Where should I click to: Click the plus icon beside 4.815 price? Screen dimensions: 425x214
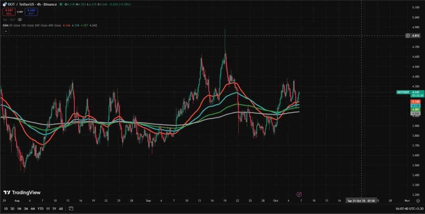408,36
